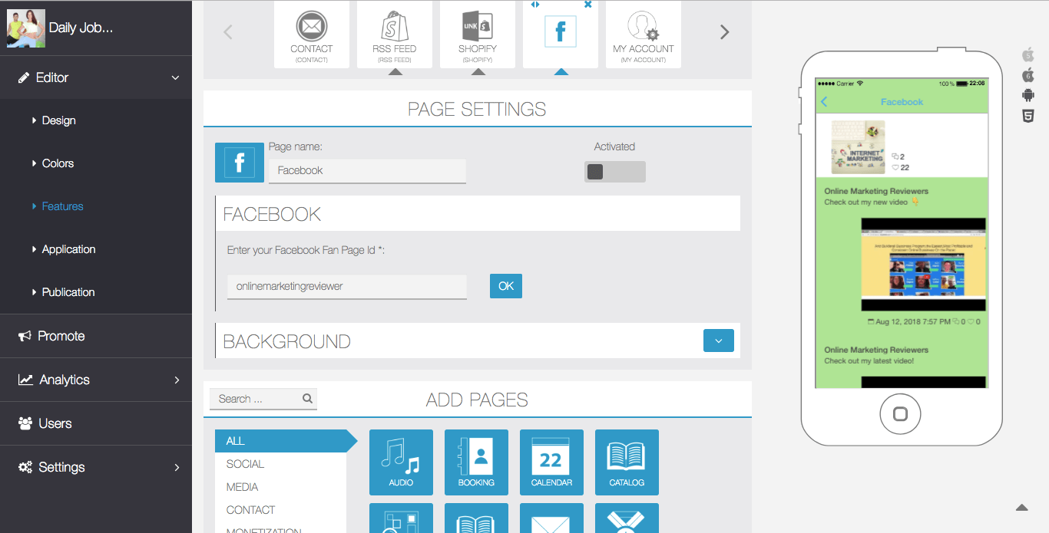Click the reorder arrows on the Facebook card

(x=535, y=5)
